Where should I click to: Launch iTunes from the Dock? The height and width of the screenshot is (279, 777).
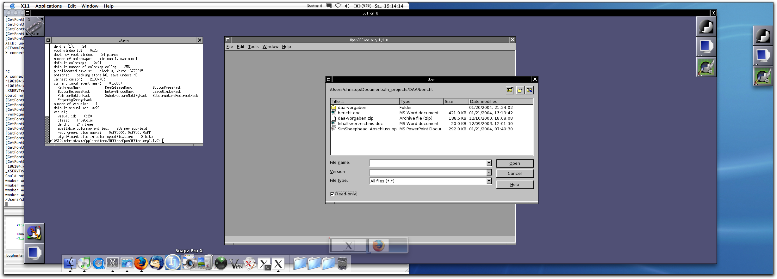(x=84, y=263)
